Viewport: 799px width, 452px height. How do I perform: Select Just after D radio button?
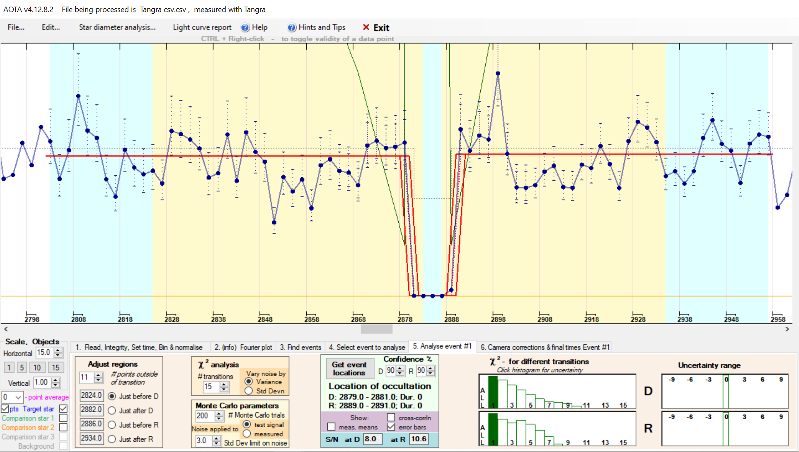tap(112, 411)
